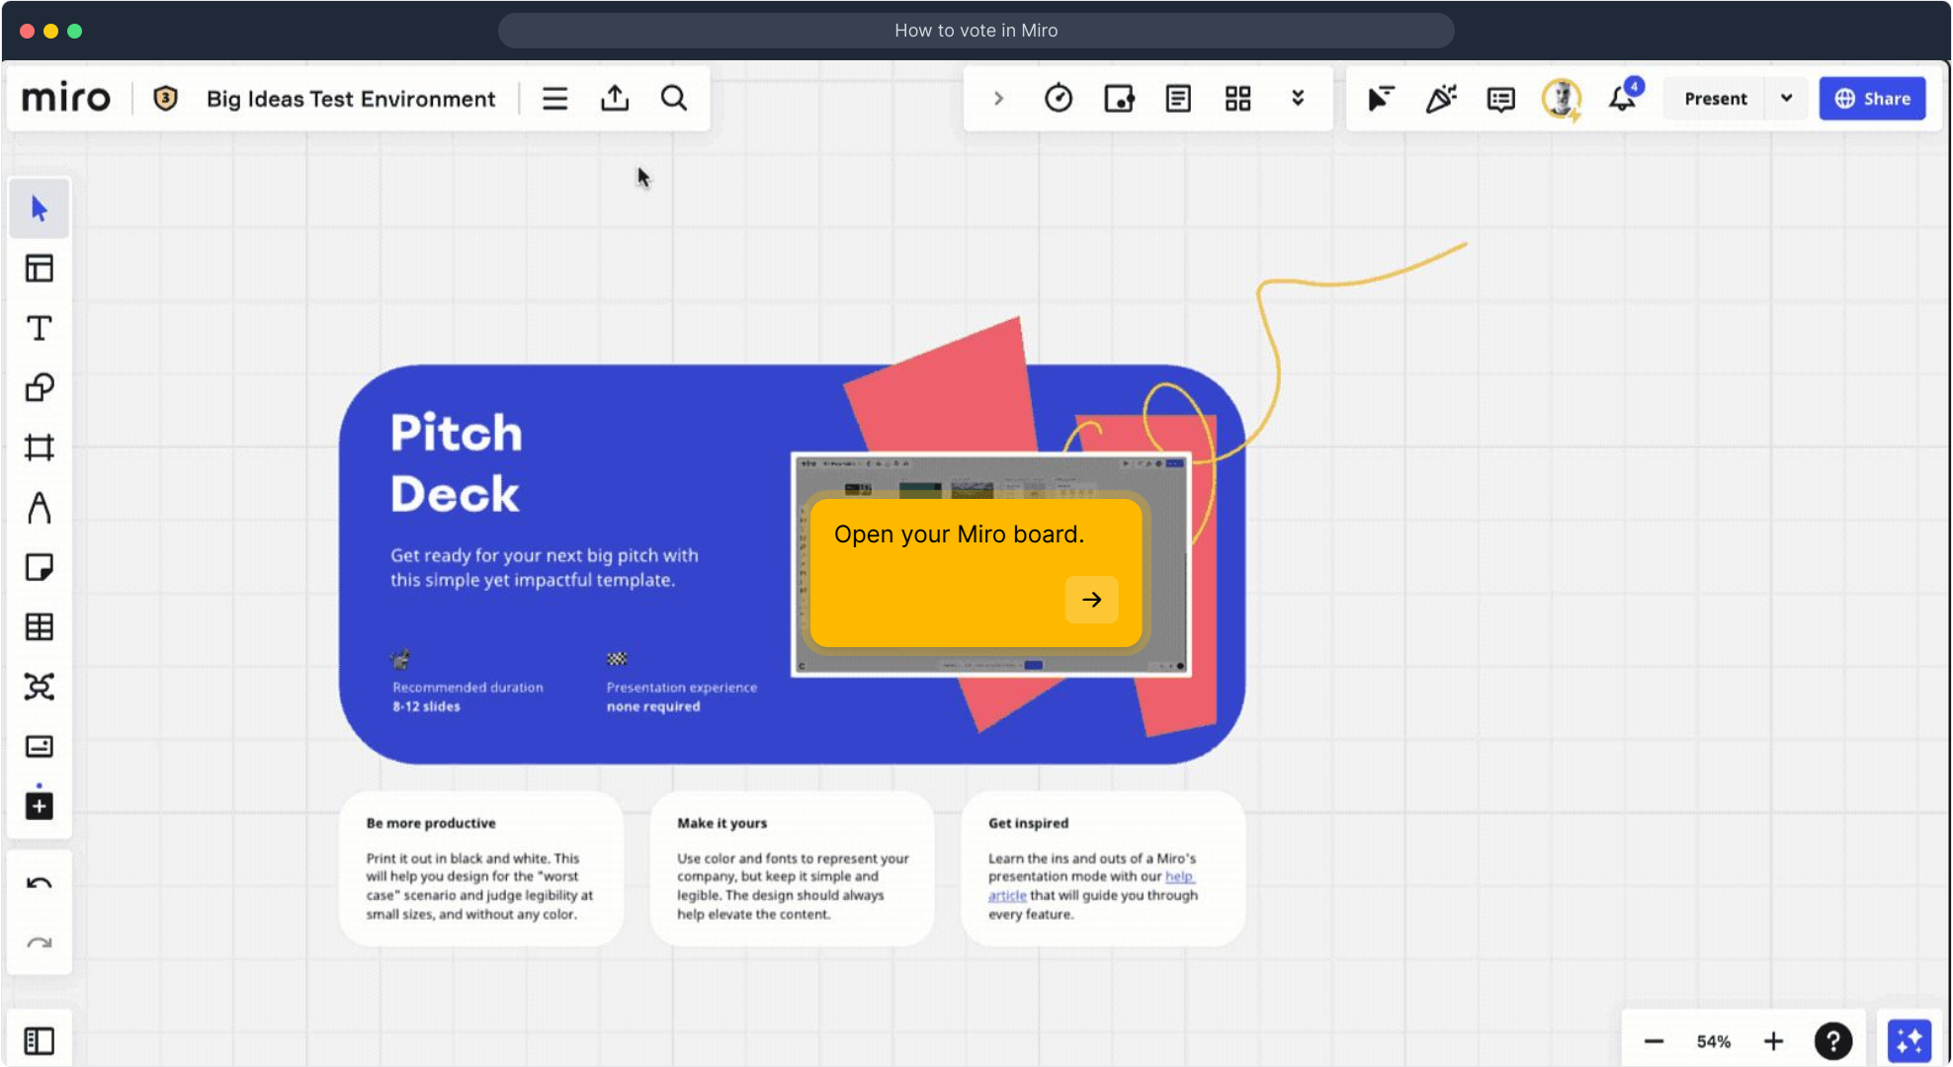Screen dimensions: 1953x1067
Task: Click the blue Share button
Action: (1872, 98)
